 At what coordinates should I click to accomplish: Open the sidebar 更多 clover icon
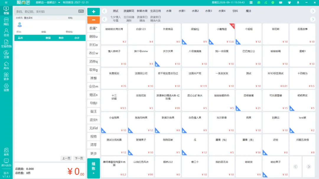point(6,76)
